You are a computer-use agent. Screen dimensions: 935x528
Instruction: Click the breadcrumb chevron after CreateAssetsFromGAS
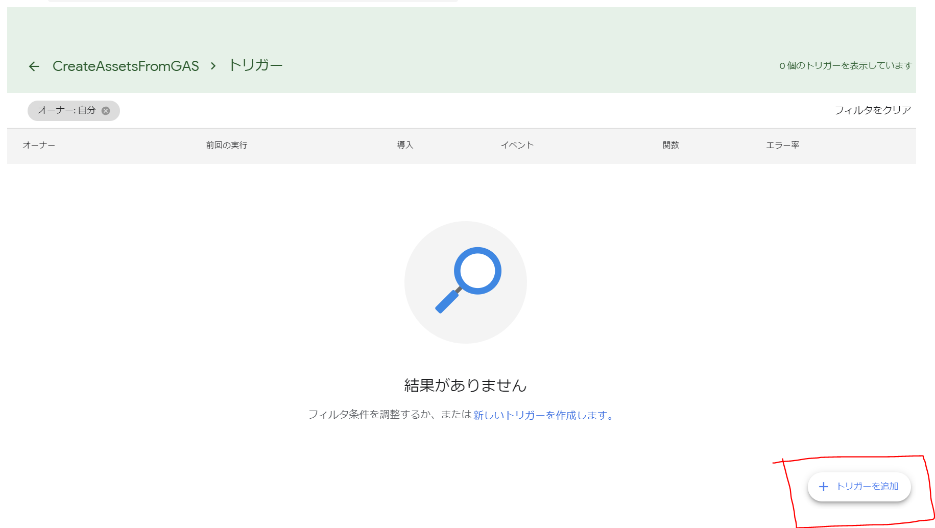[213, 66]
